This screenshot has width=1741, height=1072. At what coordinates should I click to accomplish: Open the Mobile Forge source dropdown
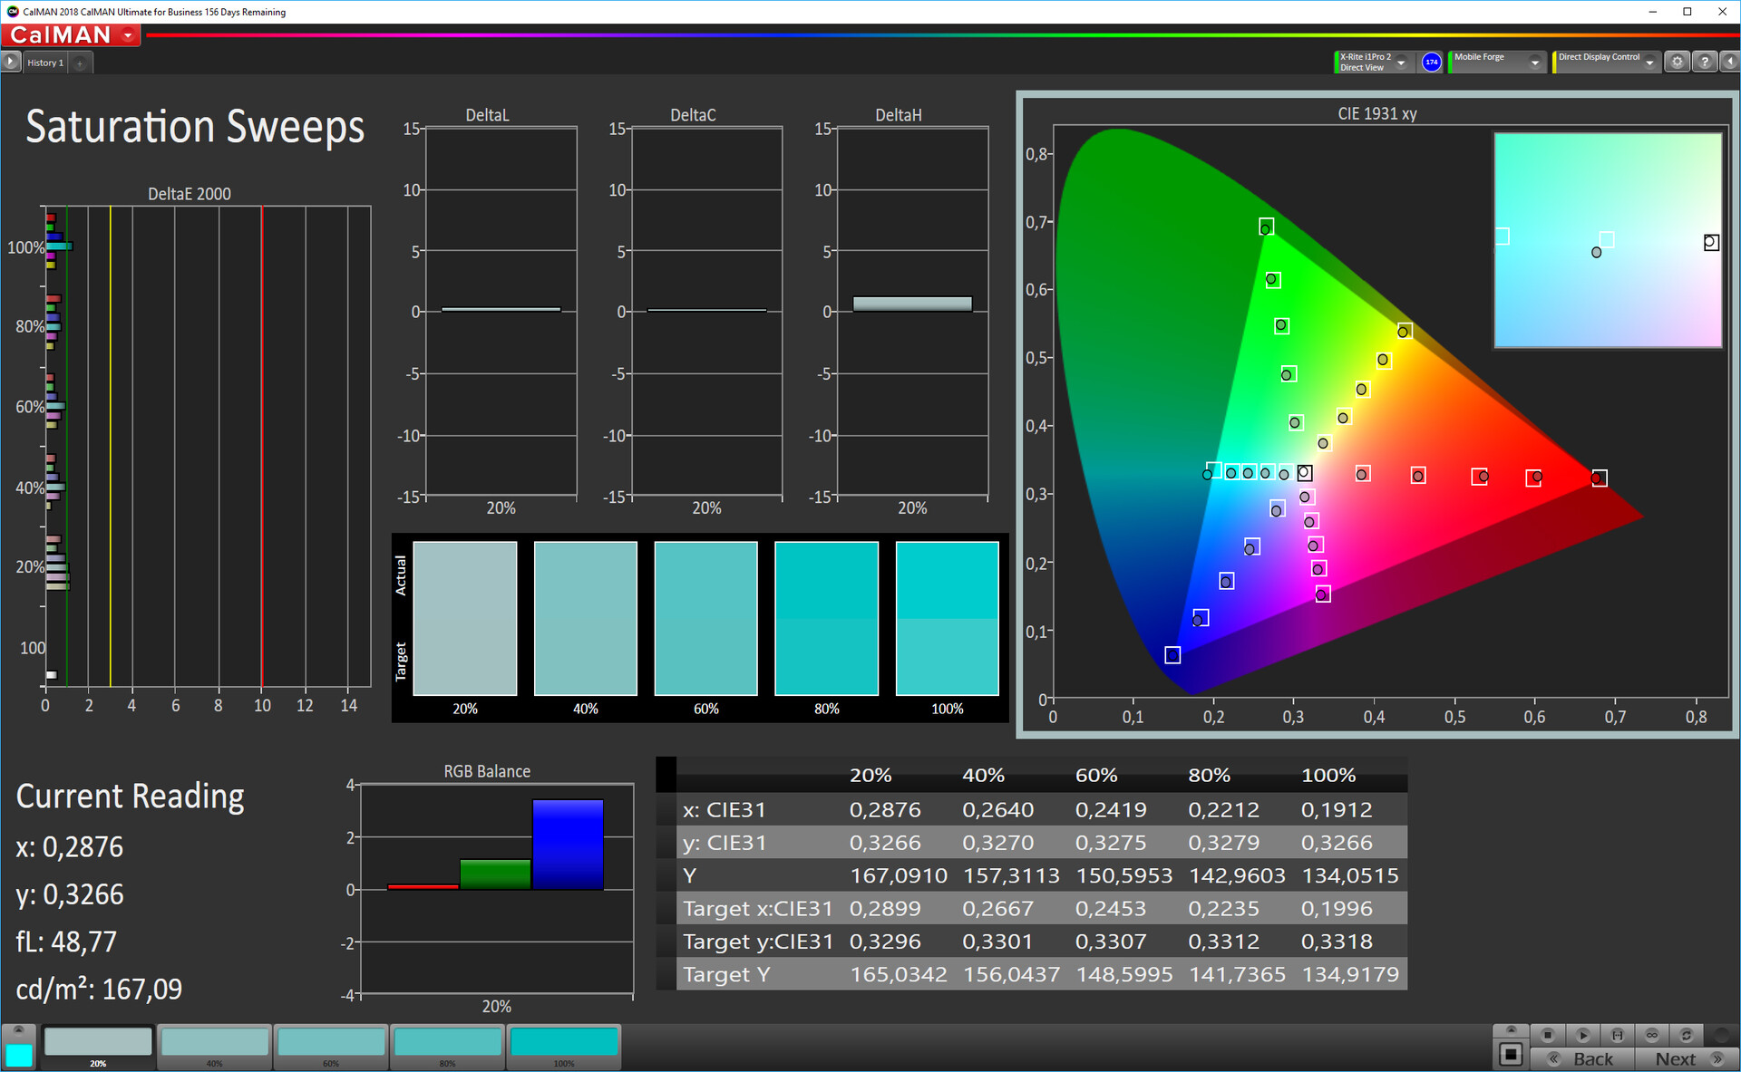[x=1535, y=63]
